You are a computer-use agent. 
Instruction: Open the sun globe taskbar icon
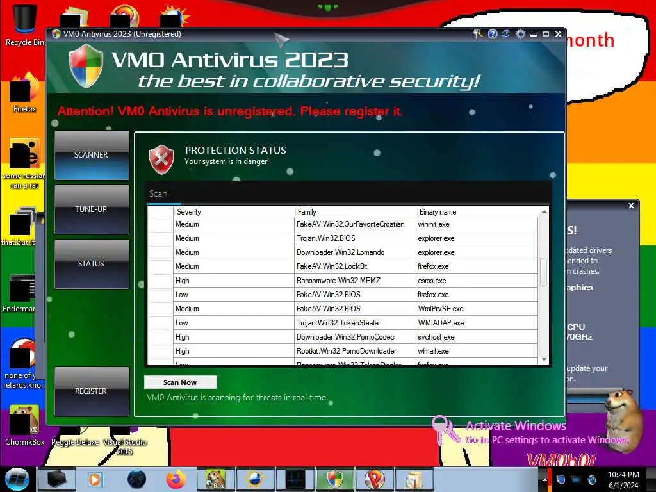pyautogui.click(x=255, y=479)
